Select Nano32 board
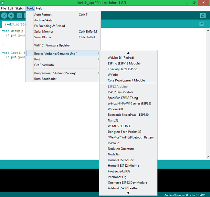The width and height of the screenshot is (210, 197). (x=128, y=120)
